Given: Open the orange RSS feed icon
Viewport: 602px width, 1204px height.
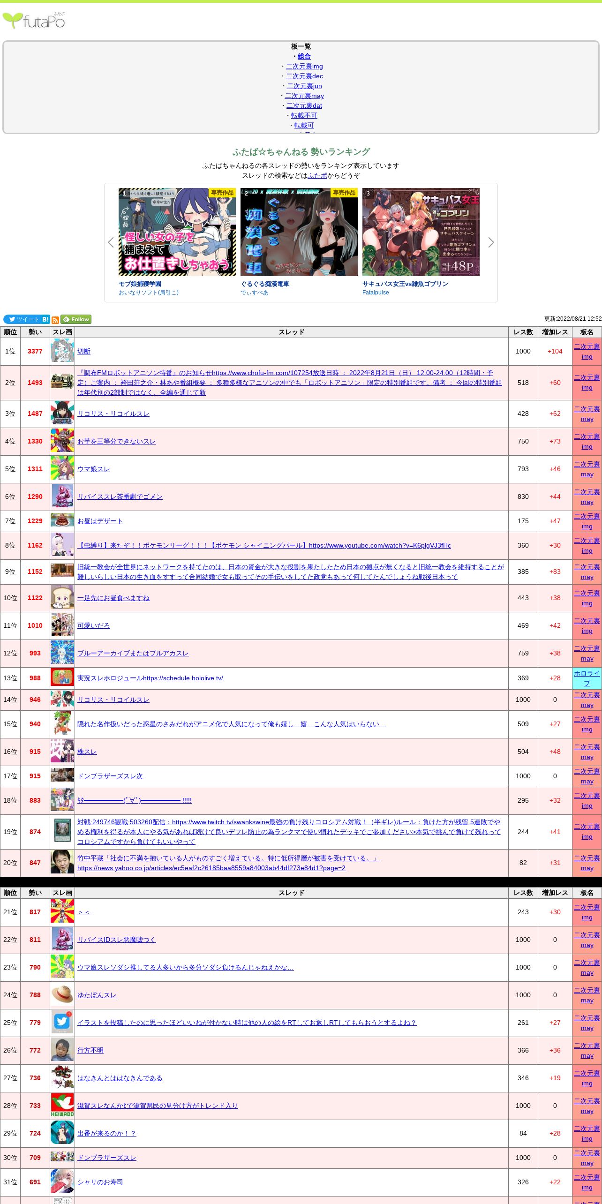Looking at the screenshot, I should coord(55,320).
